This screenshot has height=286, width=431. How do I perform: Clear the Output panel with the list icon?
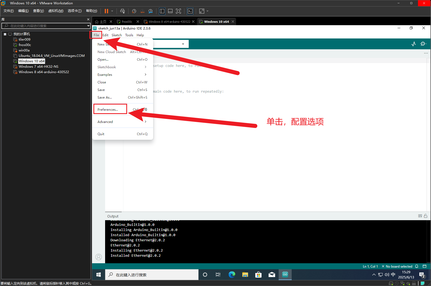pyautogui.click(x=420, y=216)
